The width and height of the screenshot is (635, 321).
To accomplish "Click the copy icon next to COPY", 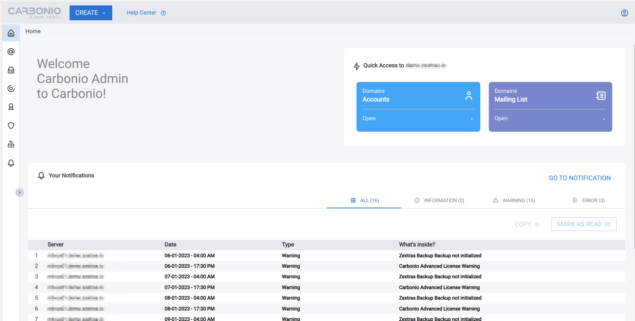I will (x=537, y=224).
